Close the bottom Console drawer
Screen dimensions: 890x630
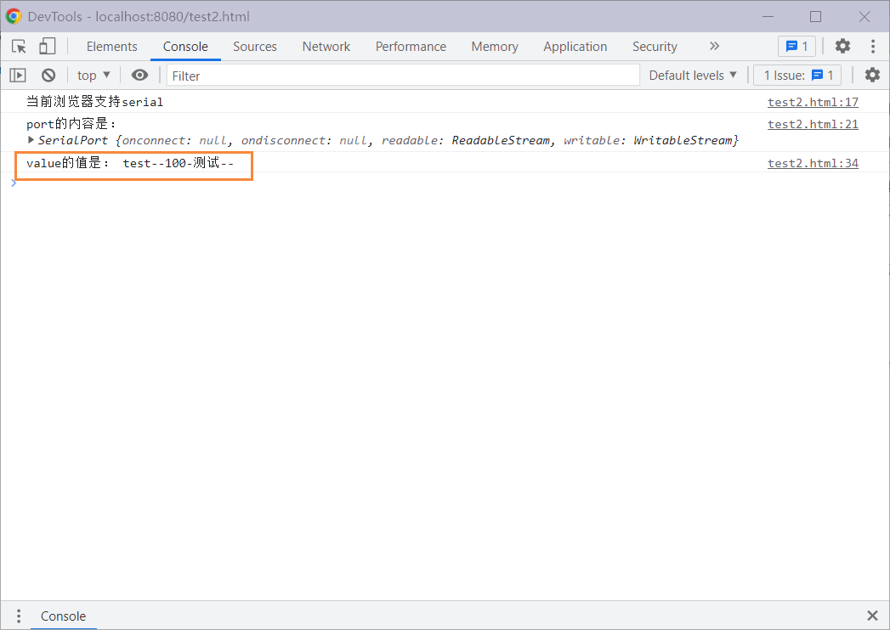tap(872, 616)
